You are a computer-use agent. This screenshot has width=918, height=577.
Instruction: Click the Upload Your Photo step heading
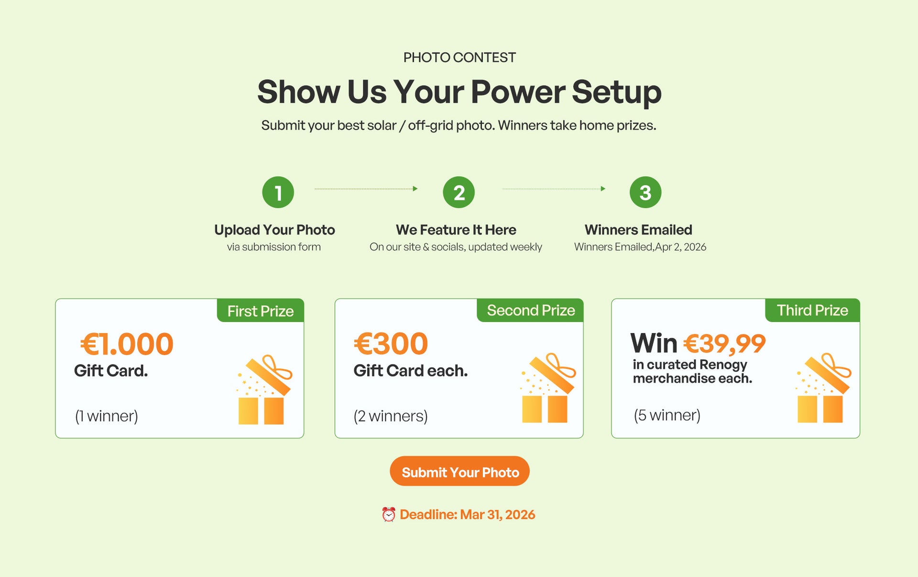(x=274, y=230)
